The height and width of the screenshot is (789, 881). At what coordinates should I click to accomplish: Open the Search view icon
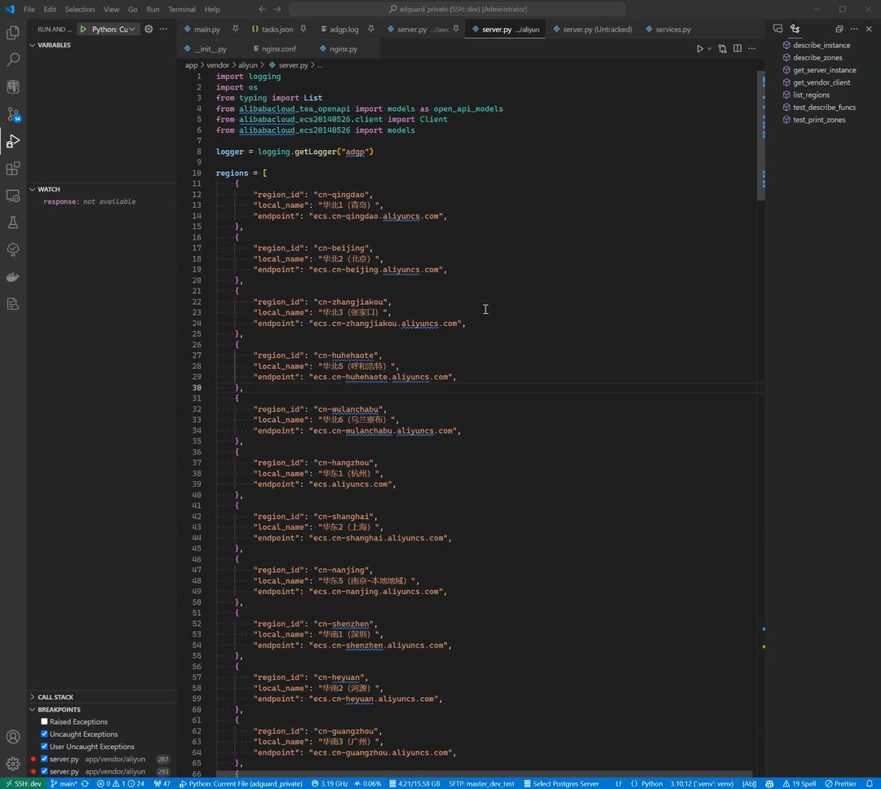click(13, 60)
